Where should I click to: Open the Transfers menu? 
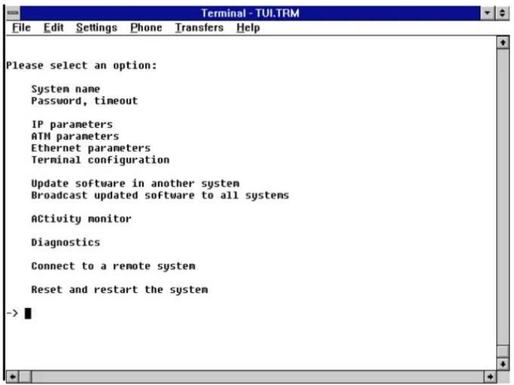pyautogui.click(x=199, y=28)
